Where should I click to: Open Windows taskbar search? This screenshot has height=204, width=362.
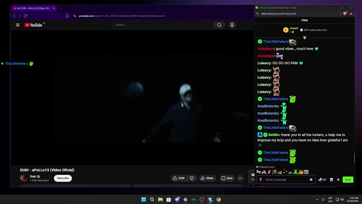[152, 199]
